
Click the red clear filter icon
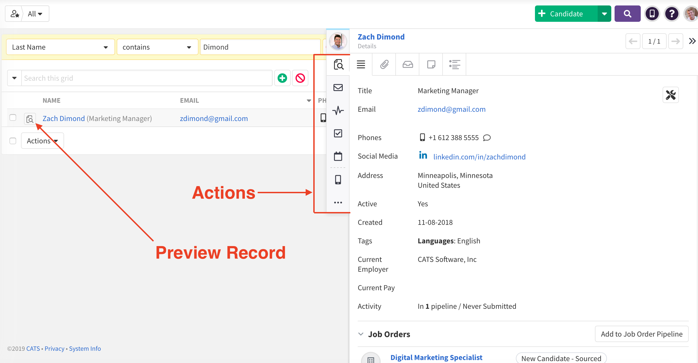(300, 78)
